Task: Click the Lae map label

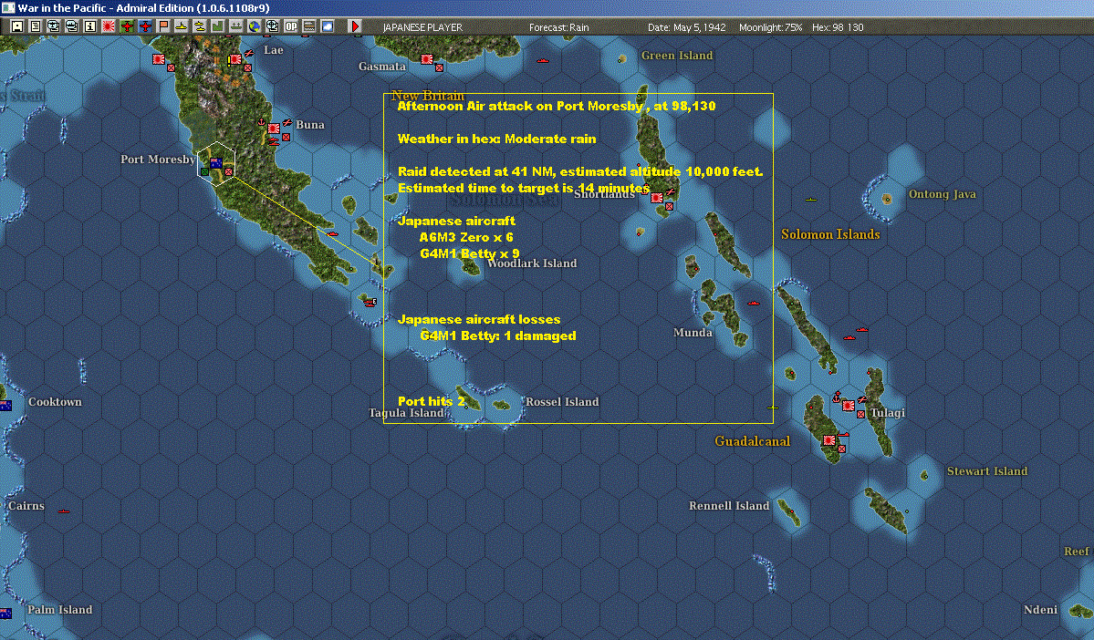Action: (274, 50)
